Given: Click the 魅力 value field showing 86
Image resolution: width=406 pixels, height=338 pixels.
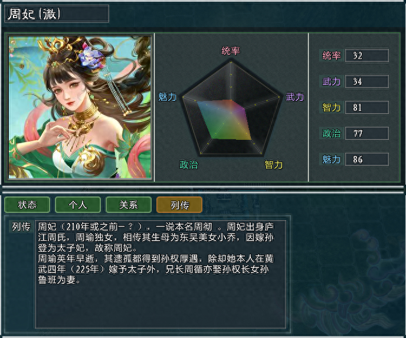Looking at the screenshot, I should (367, 159).
